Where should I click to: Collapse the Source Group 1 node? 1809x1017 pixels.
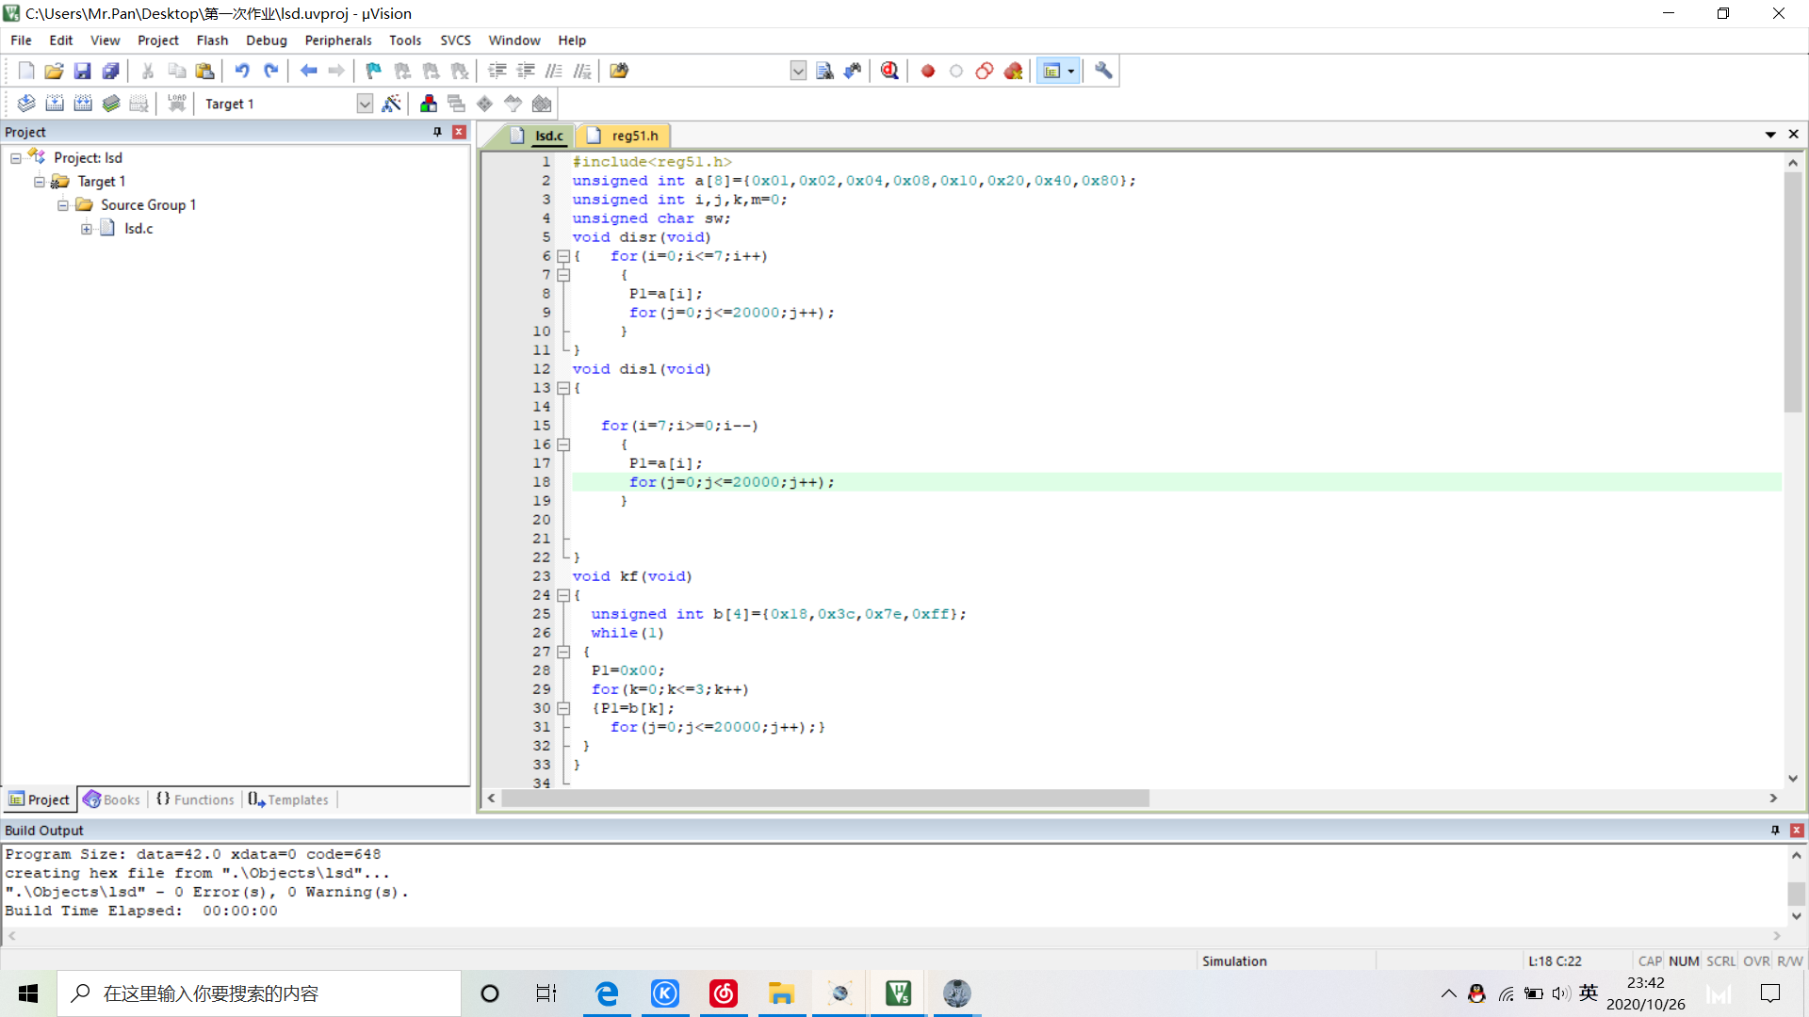tap(63, 205)
